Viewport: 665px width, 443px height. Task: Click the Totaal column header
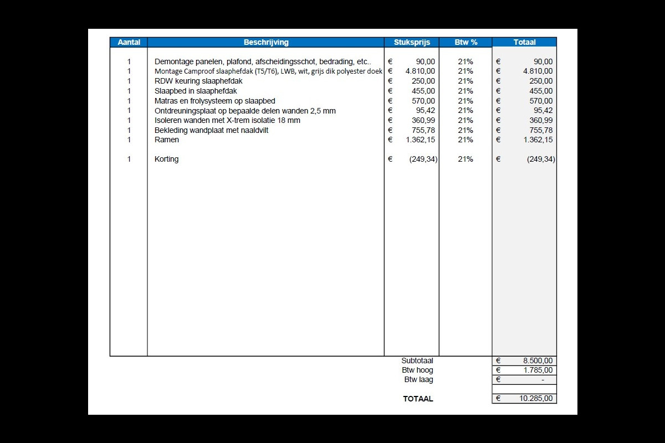(524, 42)
